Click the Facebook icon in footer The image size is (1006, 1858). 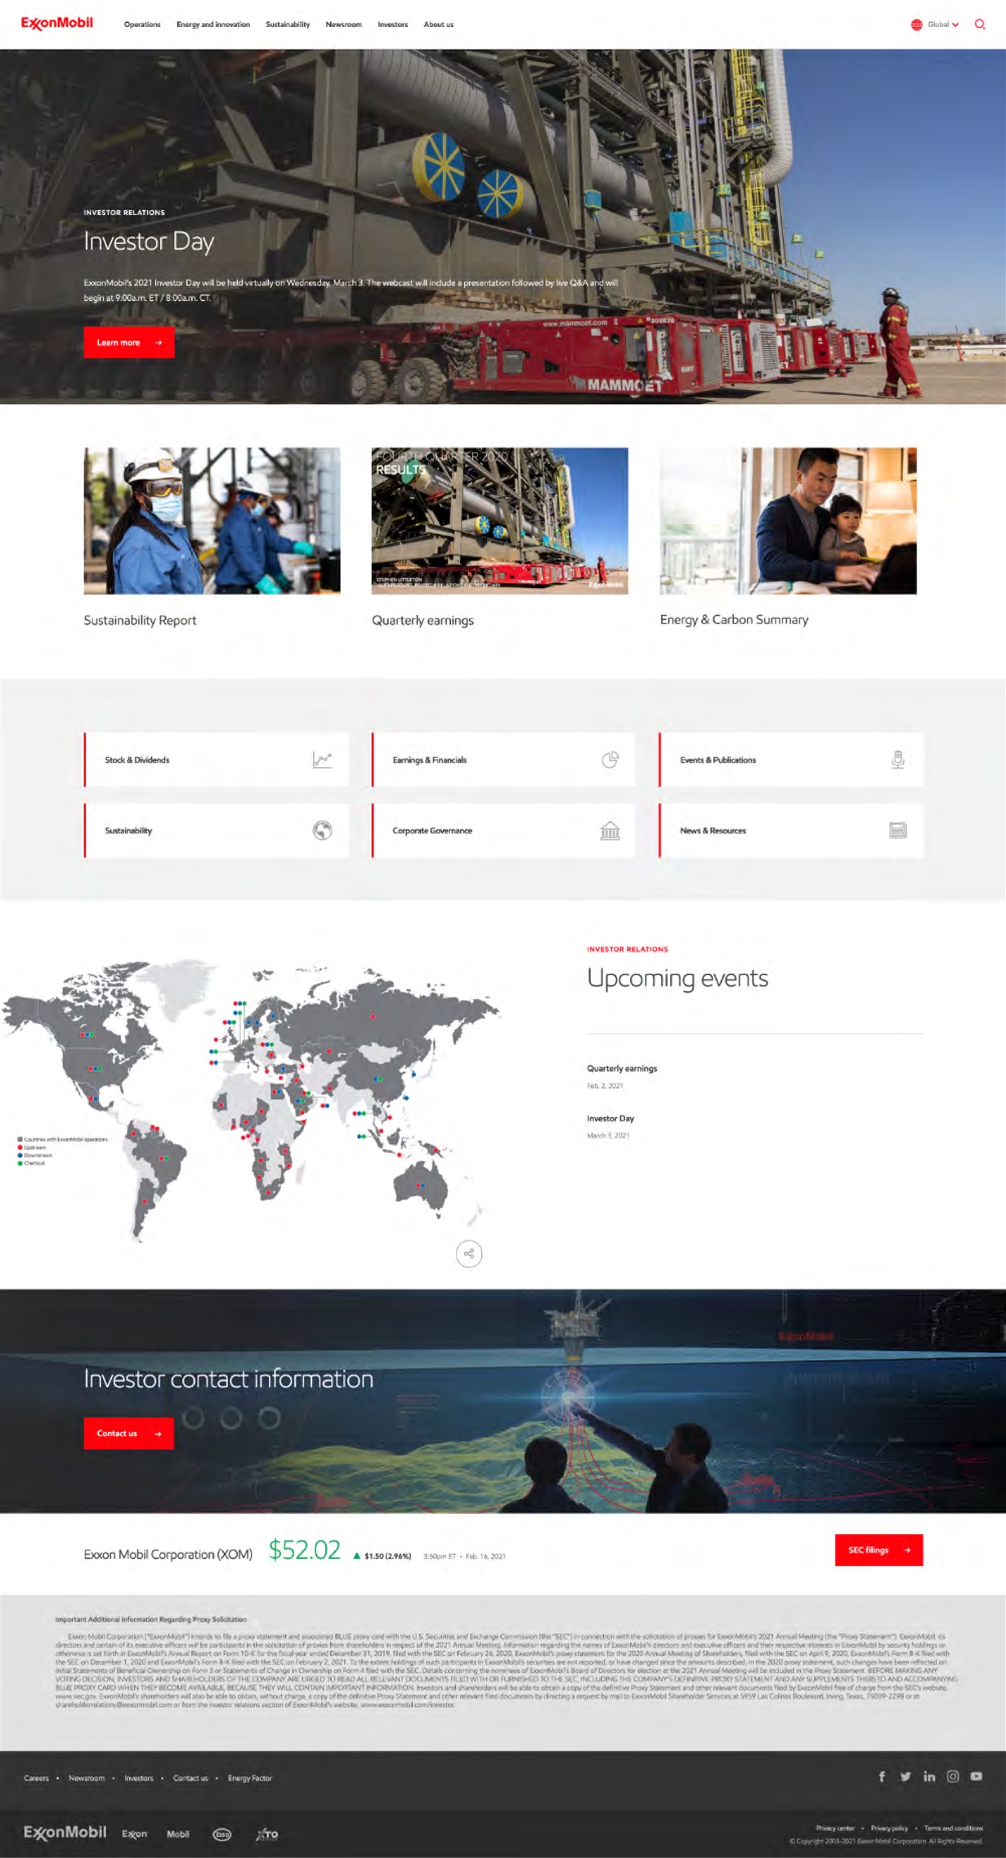click(882, 1776)
